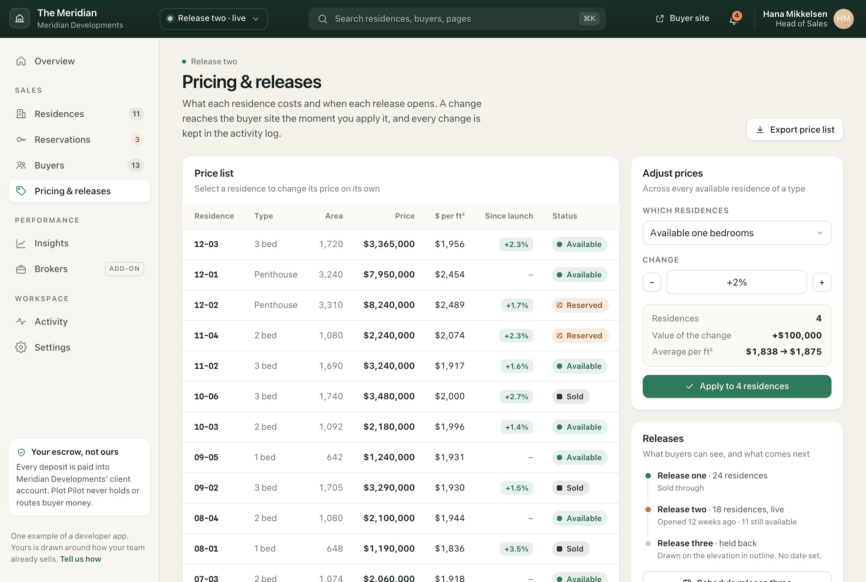Increase the change with the plus button
Viewport: 866px width, 582px height.
coord(822,283)
